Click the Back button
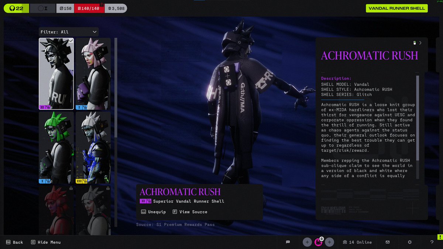The image size is (443, 249). click(14, 242)
